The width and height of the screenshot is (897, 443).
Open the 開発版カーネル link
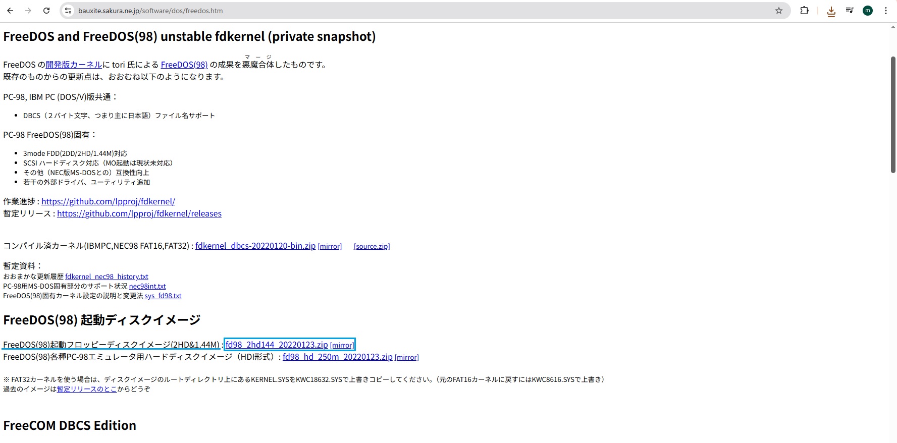74,65
